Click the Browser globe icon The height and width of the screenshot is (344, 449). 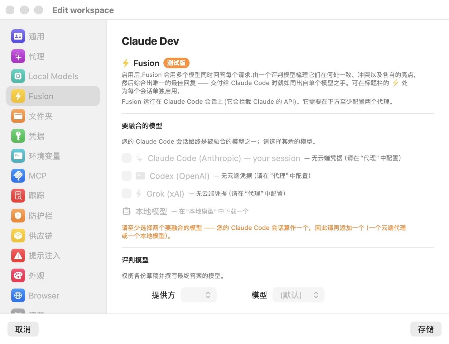click(18, 295)
